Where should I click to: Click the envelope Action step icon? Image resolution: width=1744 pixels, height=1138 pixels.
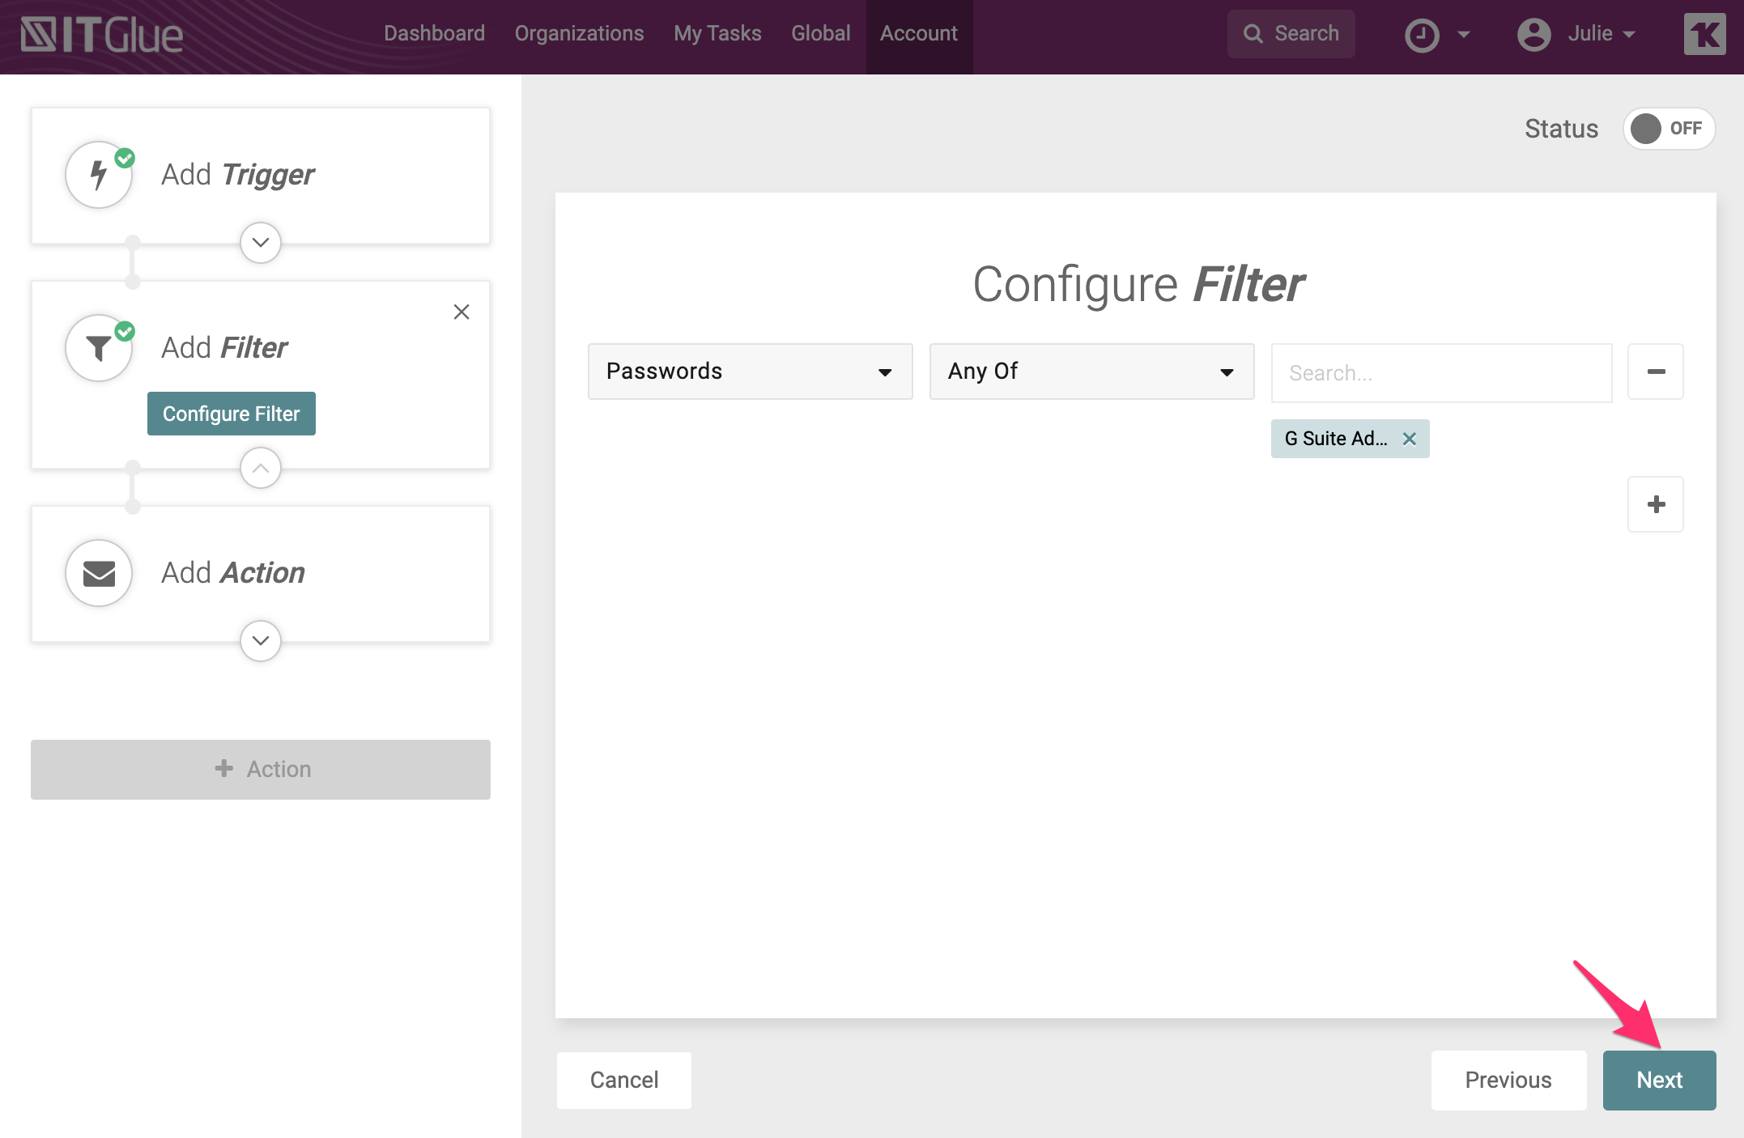pyautogui.click(x=99, y=573)
